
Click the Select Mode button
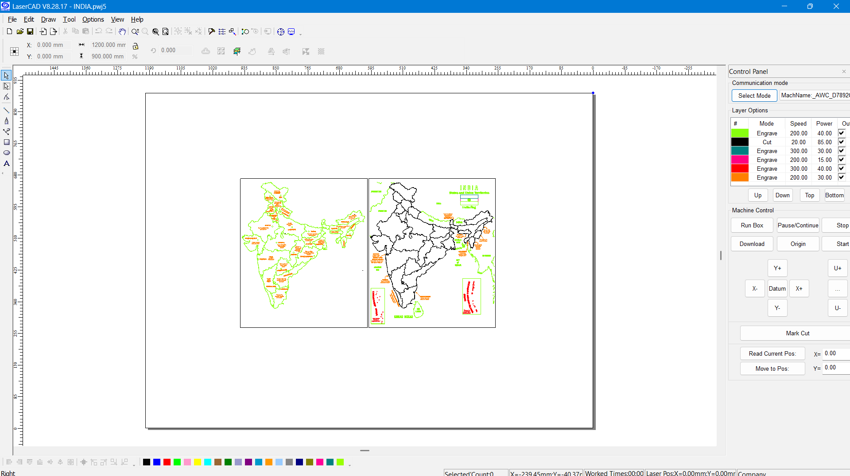[x=754, y=96]
